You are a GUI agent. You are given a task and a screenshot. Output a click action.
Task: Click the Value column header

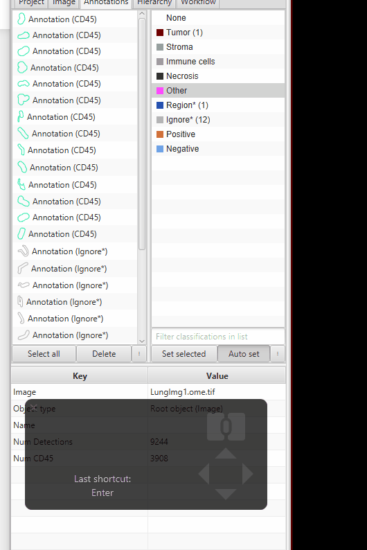coord(217,376)
